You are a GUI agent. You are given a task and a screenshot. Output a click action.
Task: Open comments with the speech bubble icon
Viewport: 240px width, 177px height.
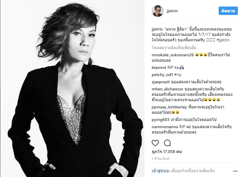click(x=167, y=143)
